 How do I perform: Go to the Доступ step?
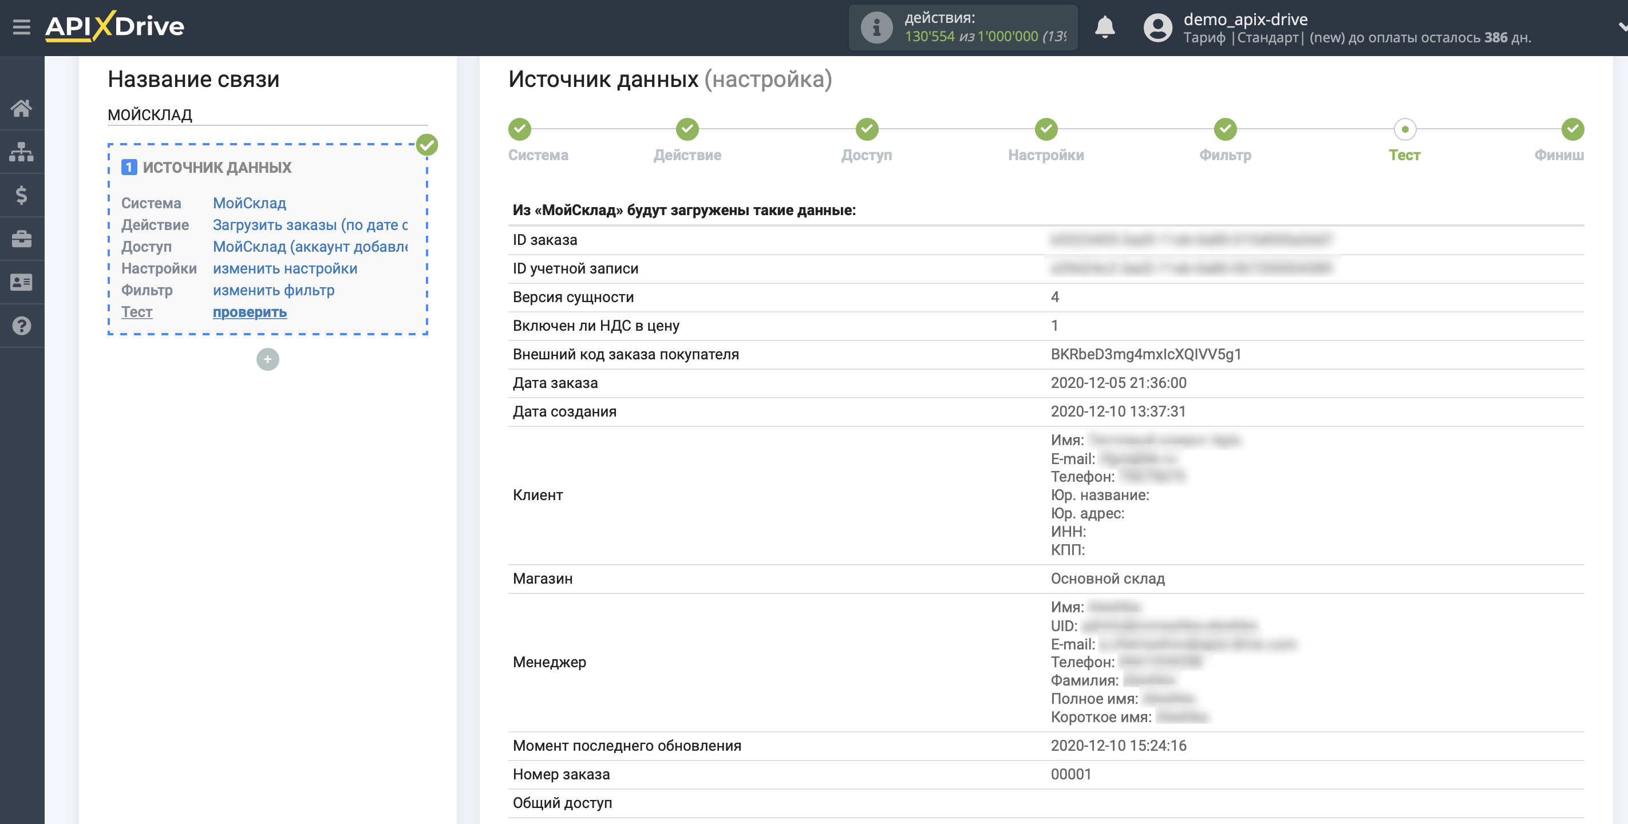click(867, 129)
